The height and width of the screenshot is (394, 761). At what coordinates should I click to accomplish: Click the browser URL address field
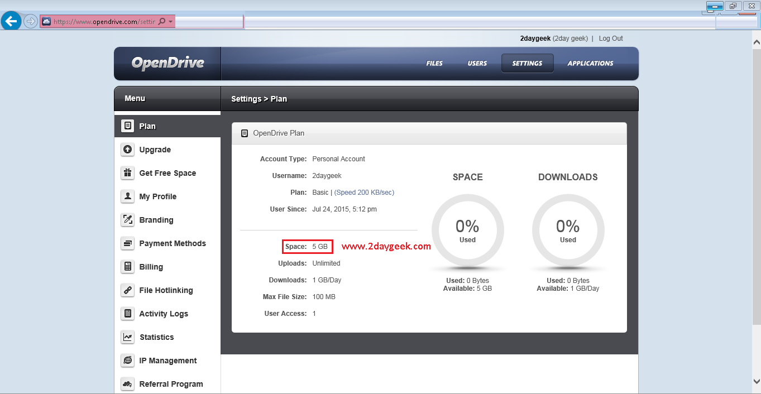click(103, 22)
